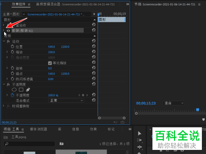Select the Ripple Edit tool

(x=140, y=147)
